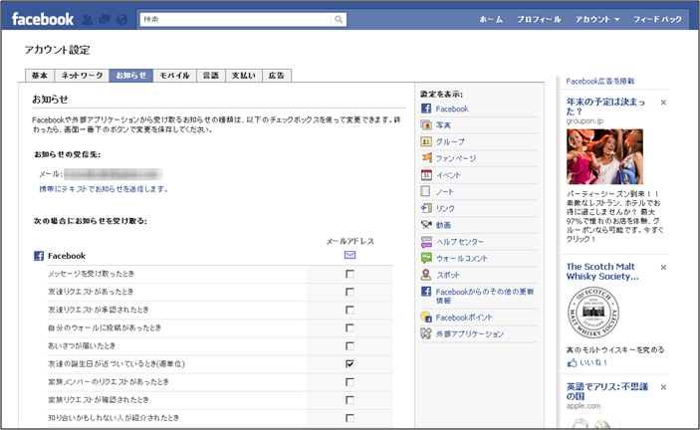700x430 pixels.
Task: Click the 動画 video camera icon
Action: point(426,225)
